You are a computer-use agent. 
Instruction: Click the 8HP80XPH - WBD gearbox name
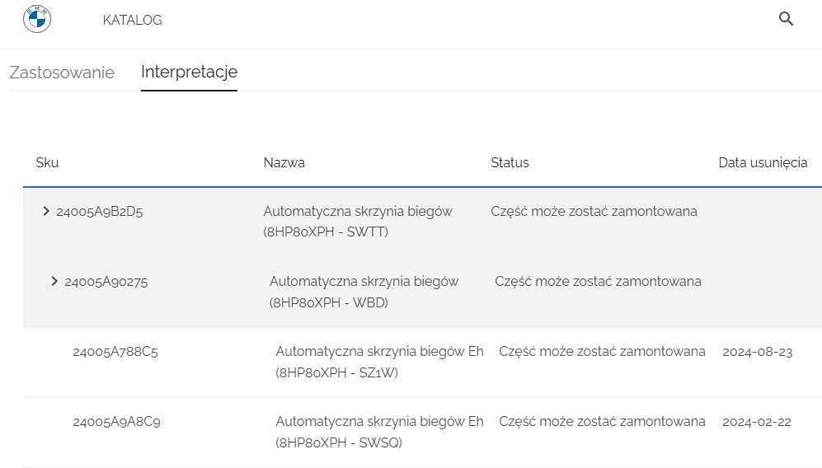(364, 292)
